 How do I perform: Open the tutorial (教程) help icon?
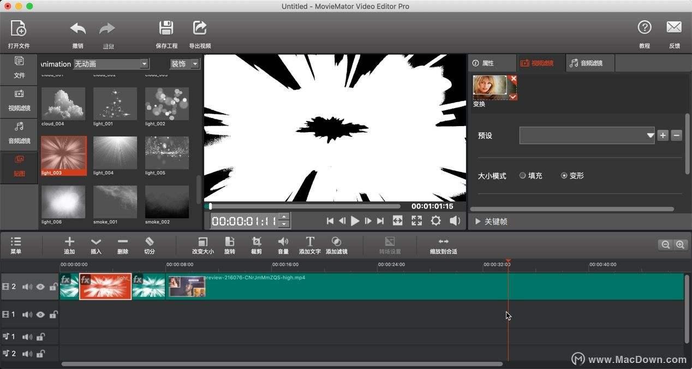pyautogui.click(x=645, y=27)
